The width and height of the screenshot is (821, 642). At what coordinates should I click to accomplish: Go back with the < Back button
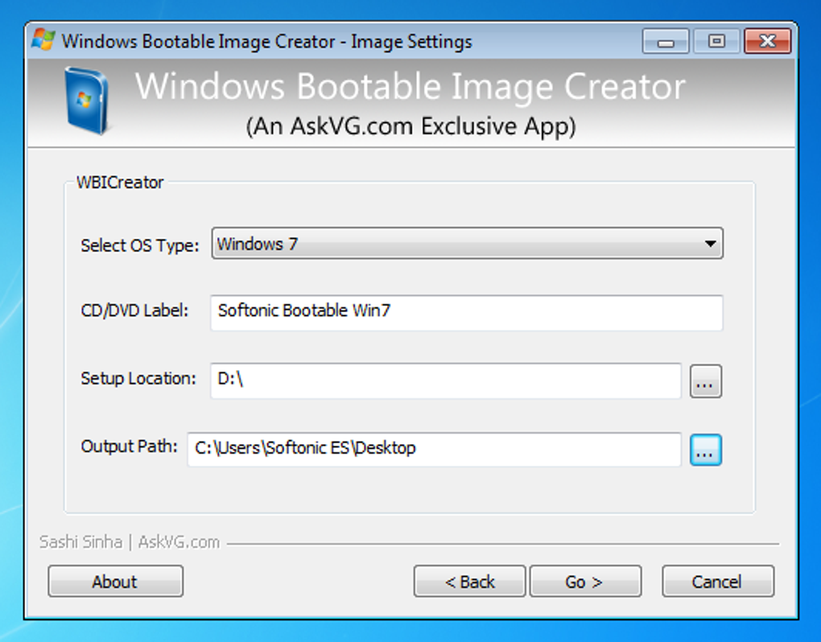click(470, 582)
